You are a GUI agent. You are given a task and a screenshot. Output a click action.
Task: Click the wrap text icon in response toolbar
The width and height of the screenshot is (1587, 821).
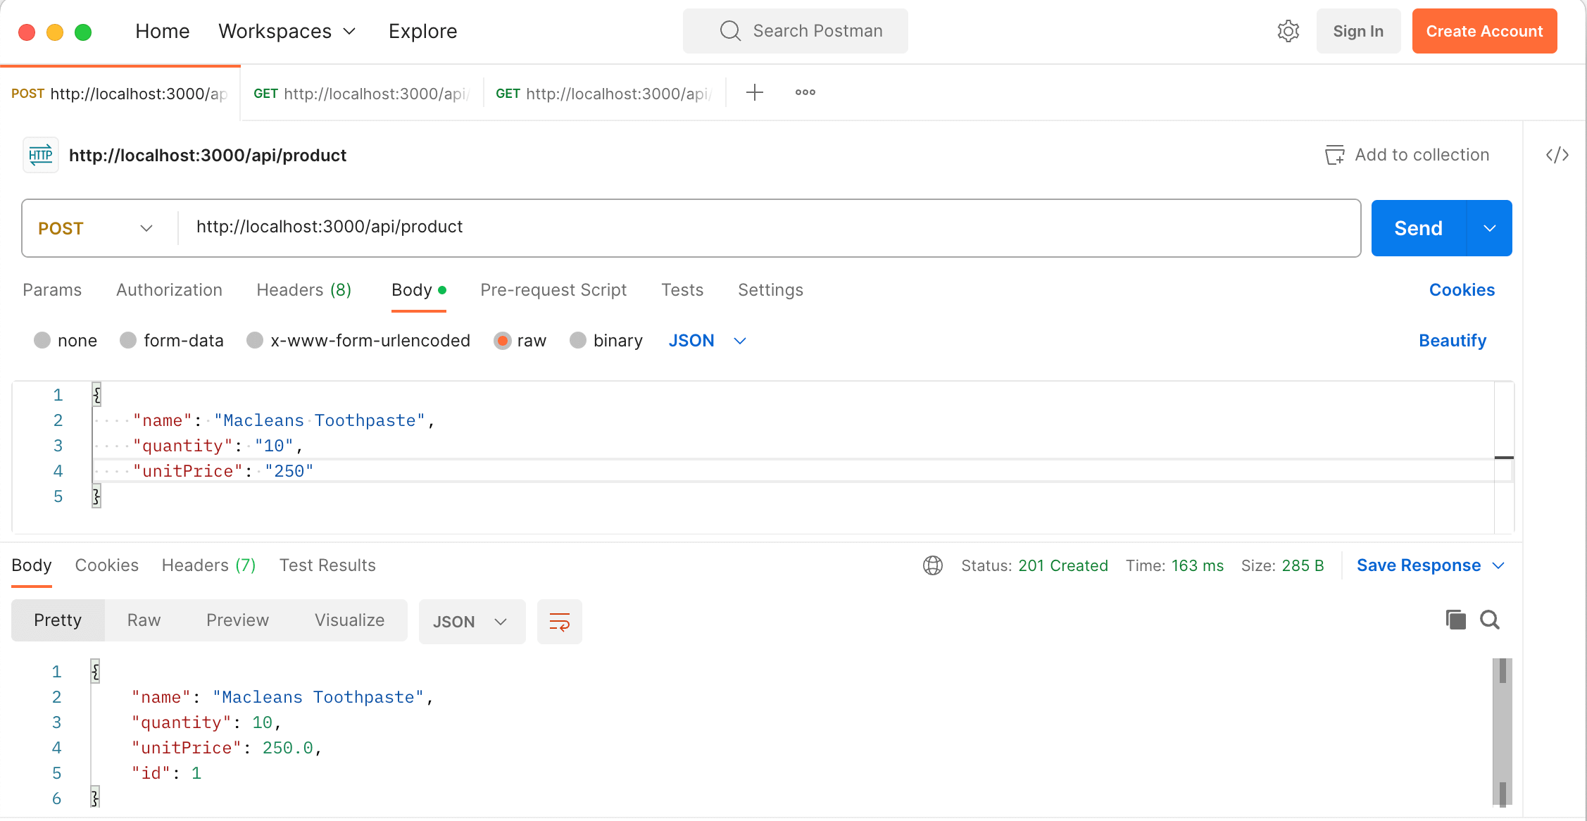coord(560,620)
